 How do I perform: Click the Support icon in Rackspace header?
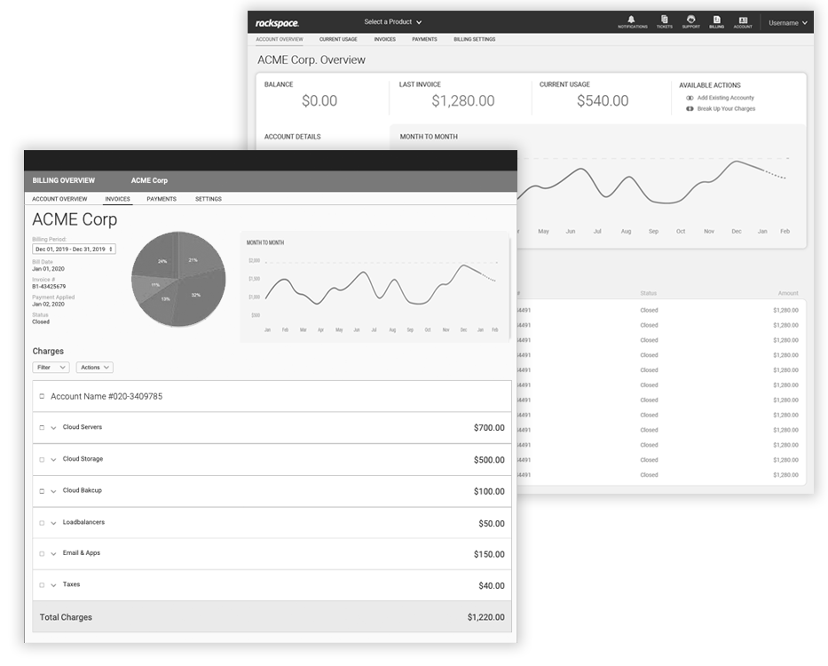(x=690, y=20)
